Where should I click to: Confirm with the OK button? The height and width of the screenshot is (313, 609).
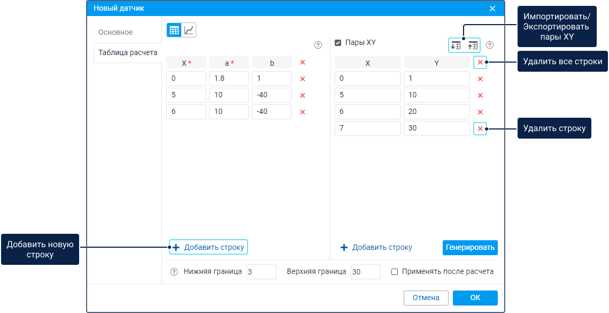coord(475,298)
